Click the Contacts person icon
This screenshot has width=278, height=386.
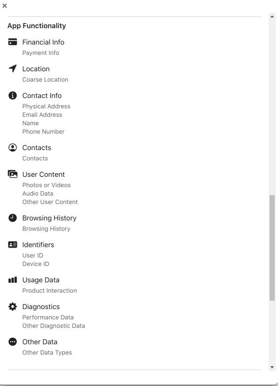(x=13, y=147)
